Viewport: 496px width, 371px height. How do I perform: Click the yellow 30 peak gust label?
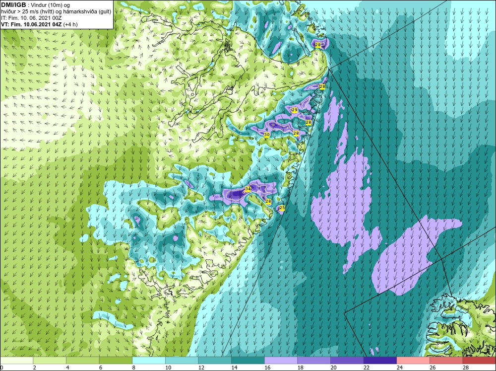click(x=267, y=135)
